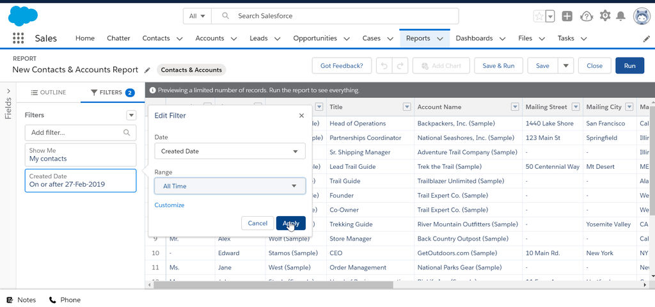Image resolution: width=655 pixels, height=307 pixels.
Task: Close the Edit Filter dialog
Action: [302, 116]
